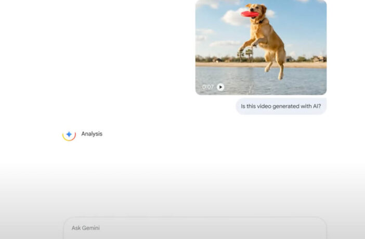Select the "Is this video generated with AI?" message
The image size is (365, 239).
pos(281,106)
